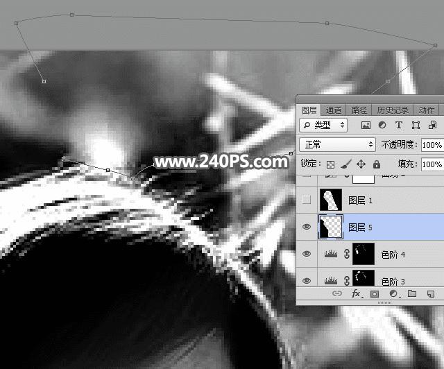This screenshot has width=444, height=369.
Task: Click the 不透明度 opacity value field
Action: pos(432,145)
